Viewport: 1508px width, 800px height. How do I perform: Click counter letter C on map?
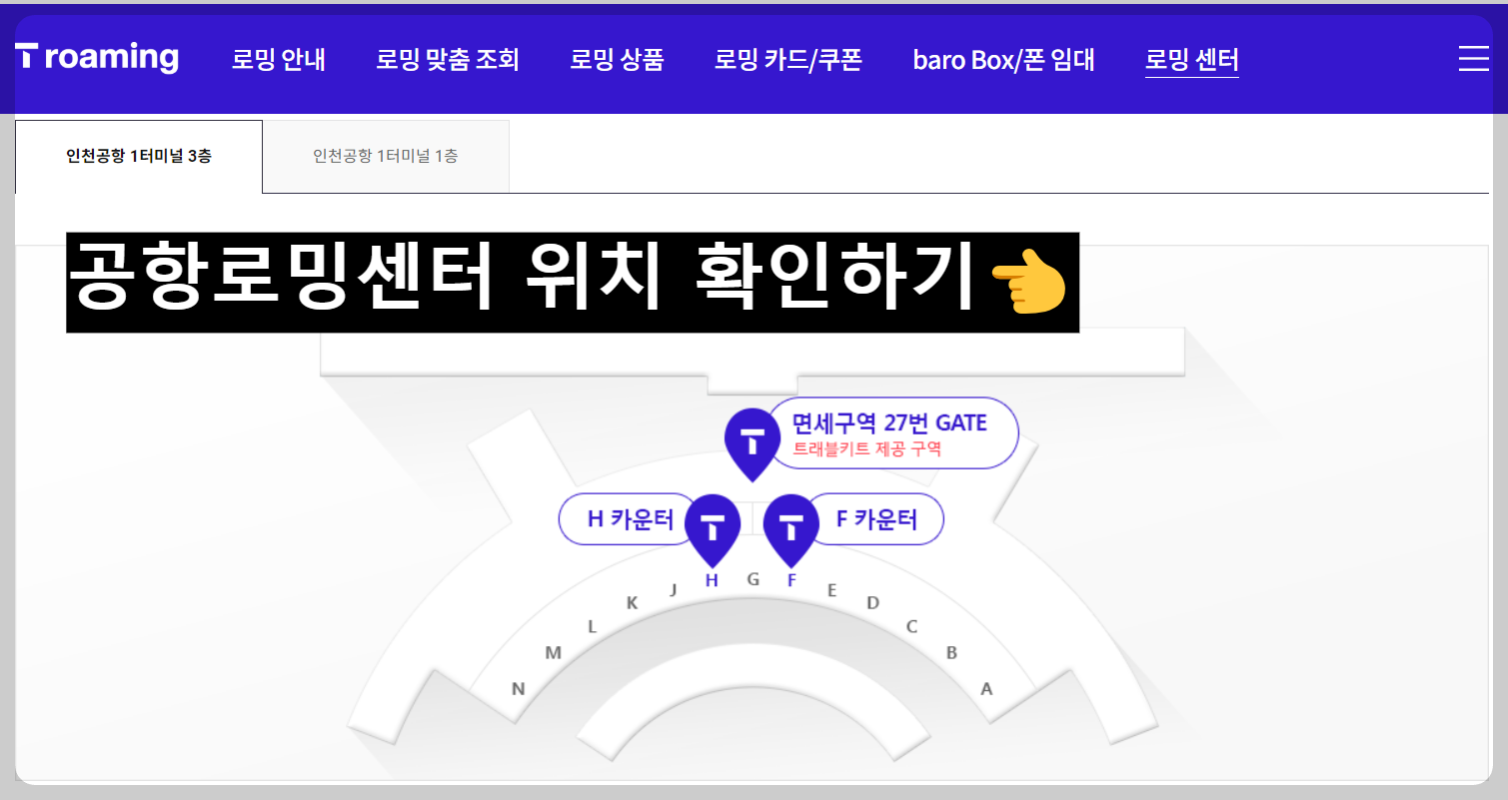coord(911,627)
